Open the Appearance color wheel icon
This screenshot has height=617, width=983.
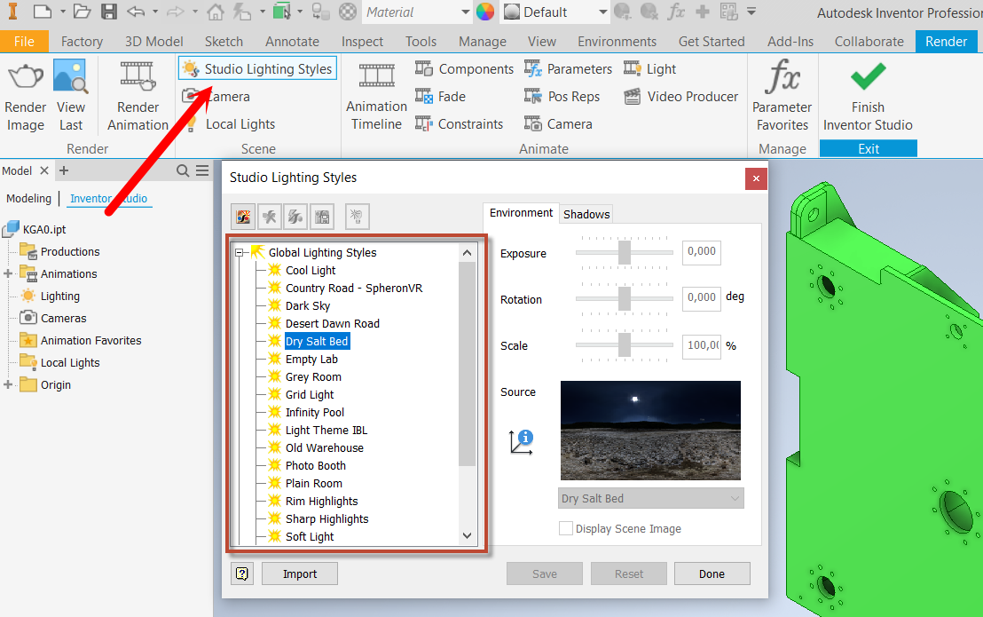[x=485, y=12]
